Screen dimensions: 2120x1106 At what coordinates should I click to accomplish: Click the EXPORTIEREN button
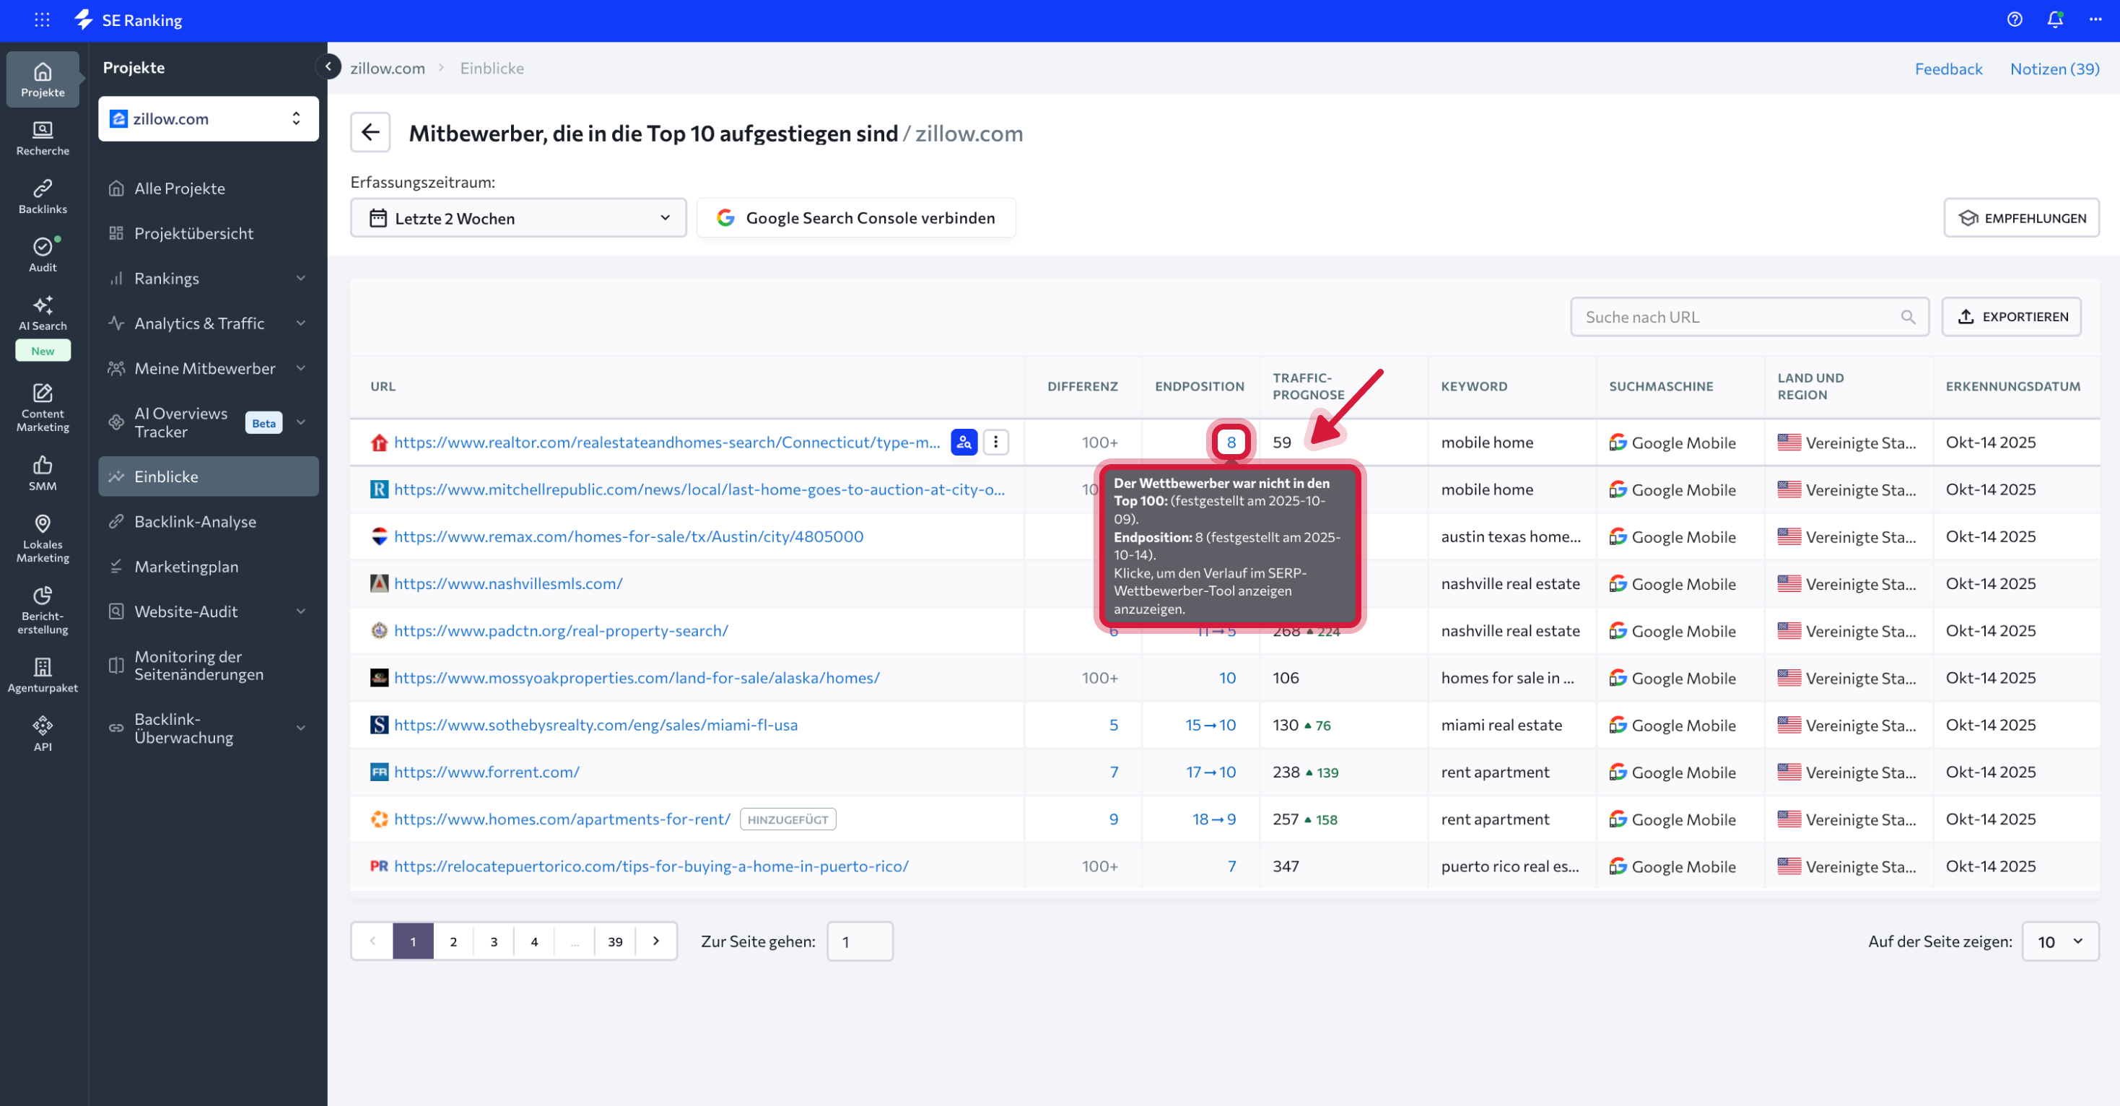[2012, 317]
